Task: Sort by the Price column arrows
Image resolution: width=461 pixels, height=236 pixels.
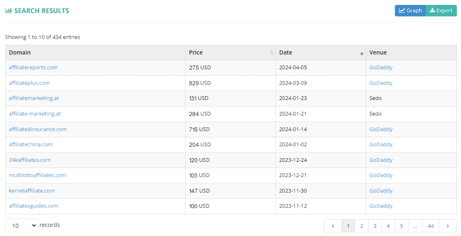Action: [x=271, y=53]
